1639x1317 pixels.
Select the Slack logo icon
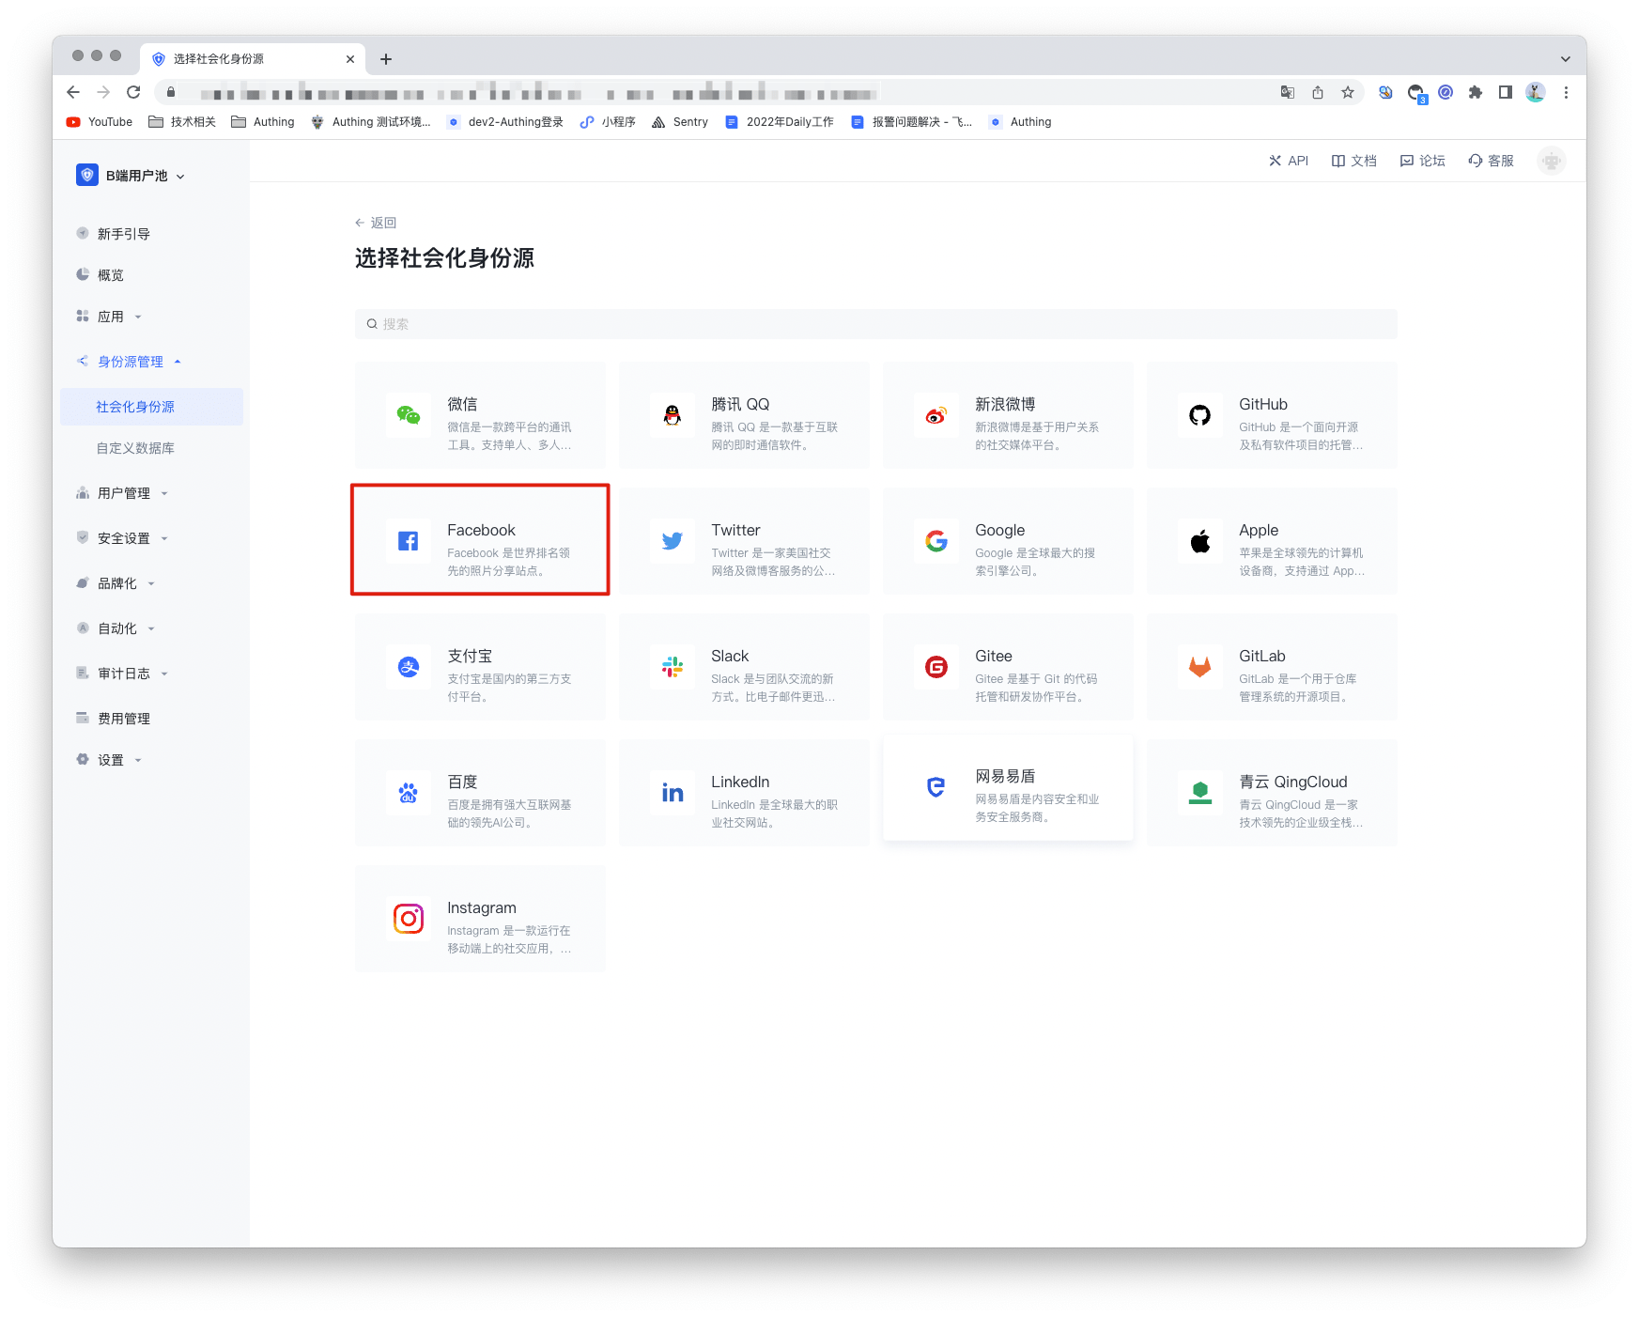click(x=672, y=667)
